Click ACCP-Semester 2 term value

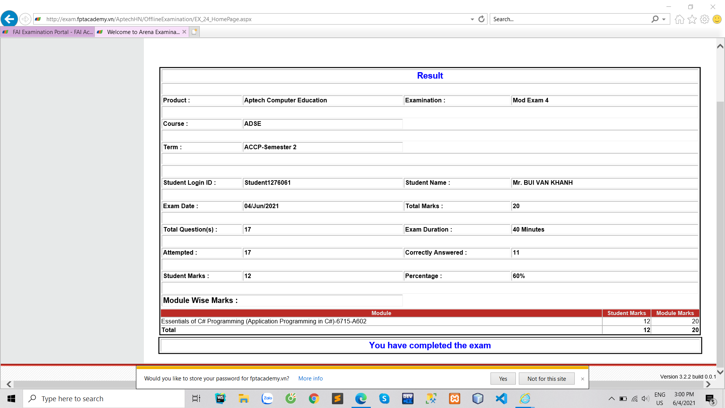coord(270,147)
